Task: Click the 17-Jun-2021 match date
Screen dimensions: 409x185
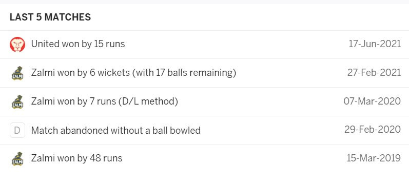Action: (375, 44)
